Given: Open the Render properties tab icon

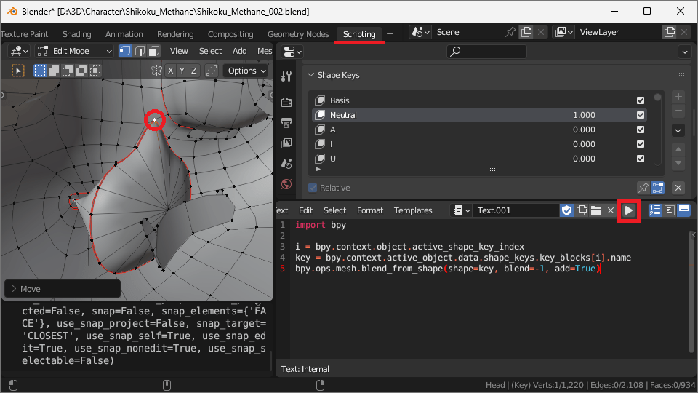Looking at the screenshot, I should click(x=286, y=102).
